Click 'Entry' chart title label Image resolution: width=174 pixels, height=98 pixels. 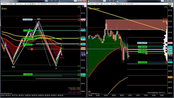(4, 9)
